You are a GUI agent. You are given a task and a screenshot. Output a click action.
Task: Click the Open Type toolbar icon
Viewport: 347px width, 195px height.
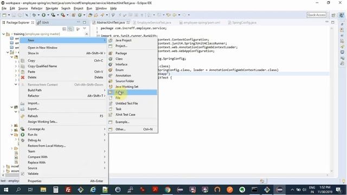point(90,15)
